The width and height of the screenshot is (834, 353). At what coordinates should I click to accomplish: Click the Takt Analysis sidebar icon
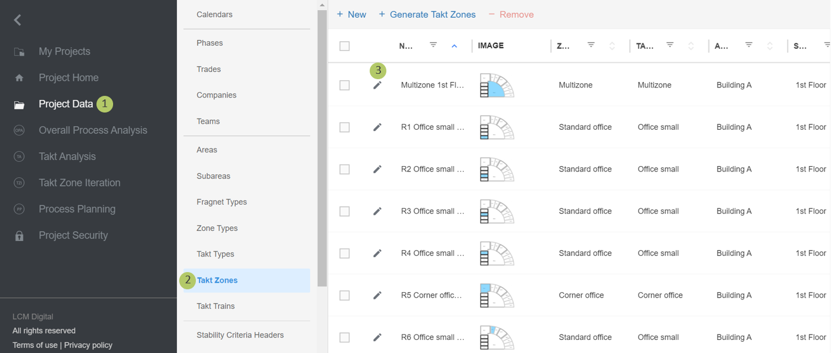pyautogui.click(x=19, y=157)
